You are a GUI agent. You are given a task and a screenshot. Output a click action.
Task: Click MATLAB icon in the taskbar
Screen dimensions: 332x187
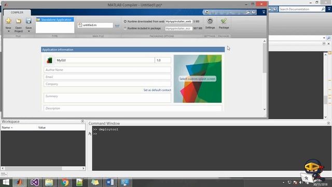pyautogui.click(x=20, y=182)
